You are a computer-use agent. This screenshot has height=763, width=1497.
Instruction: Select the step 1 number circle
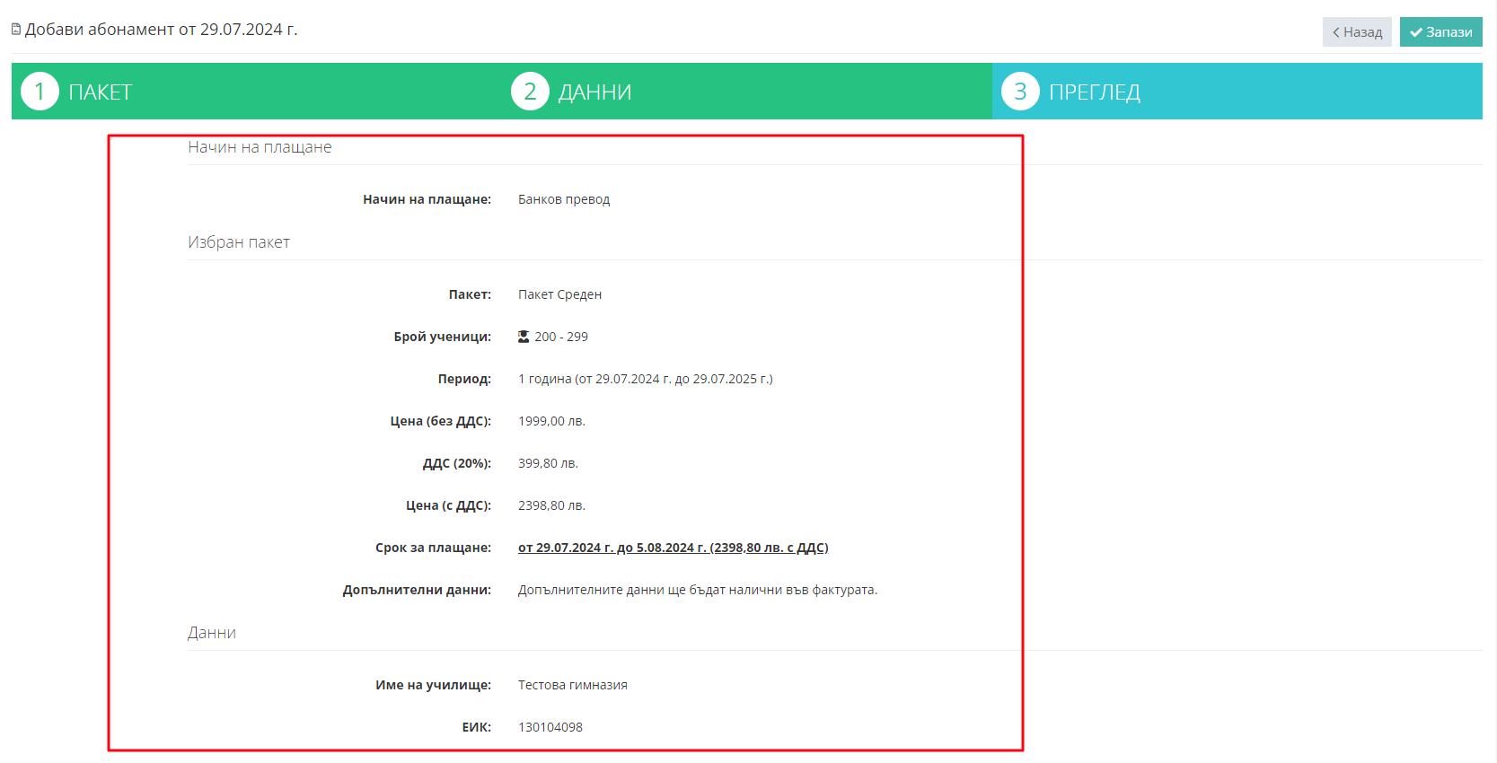[40, 92]
